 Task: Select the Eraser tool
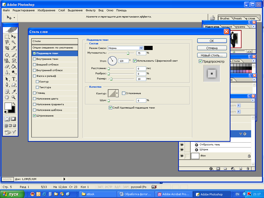(7, 66)
